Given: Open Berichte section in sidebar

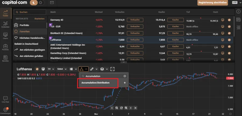Looking at the screenshot, I should click(x=6, y=59).
